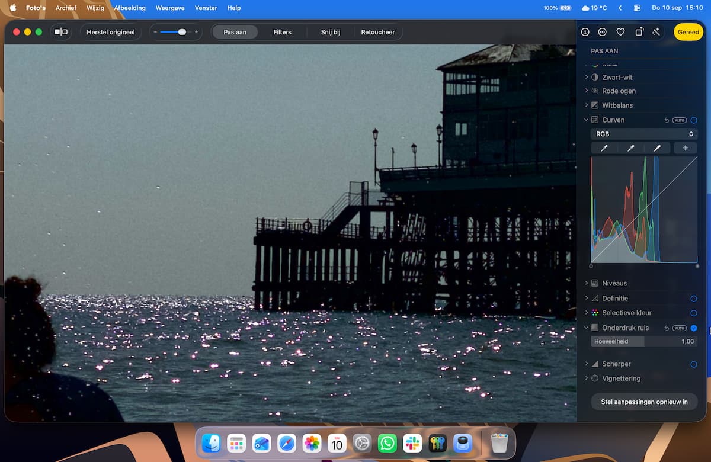Select the black point eyedropper in Curven

click(604, 148)
